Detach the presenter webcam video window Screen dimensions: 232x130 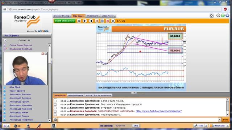[46, 54]
